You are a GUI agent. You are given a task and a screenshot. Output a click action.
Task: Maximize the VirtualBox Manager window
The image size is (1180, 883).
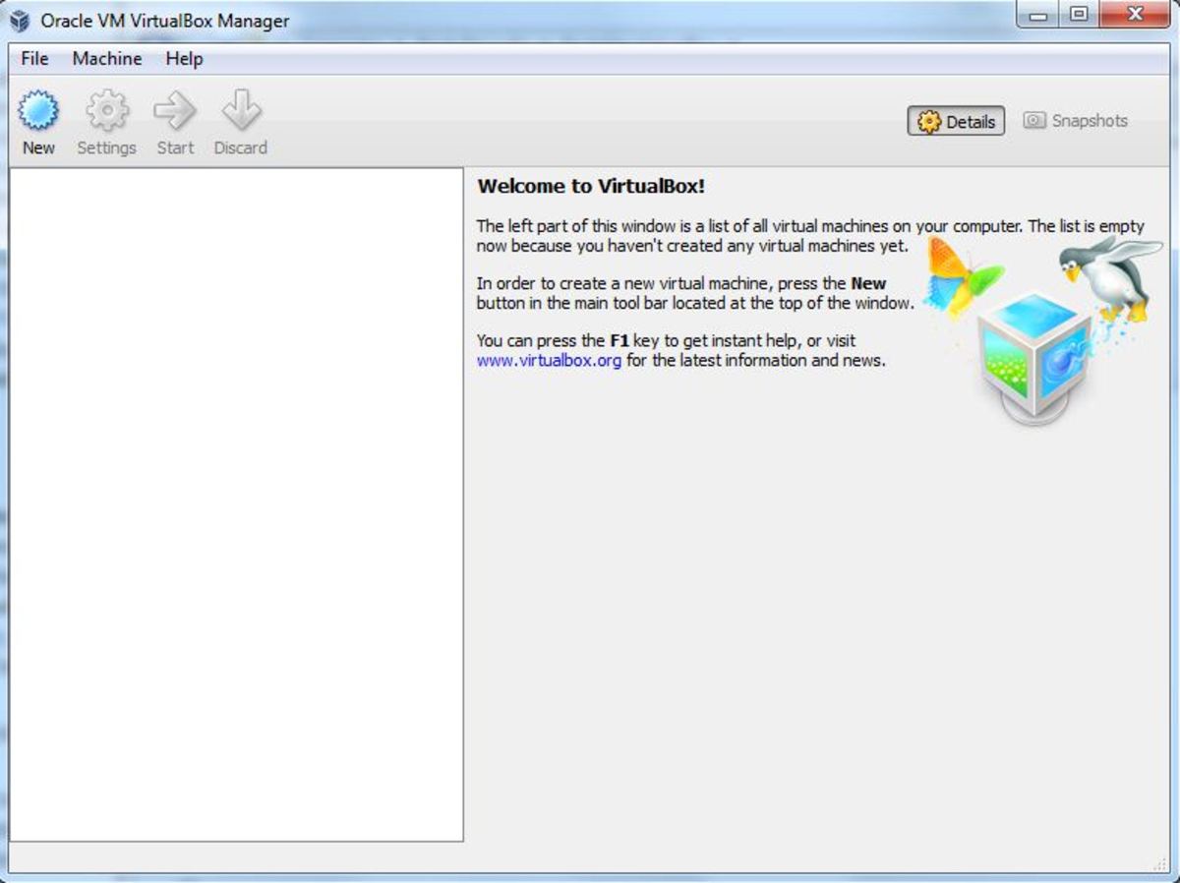point(1078,15)
